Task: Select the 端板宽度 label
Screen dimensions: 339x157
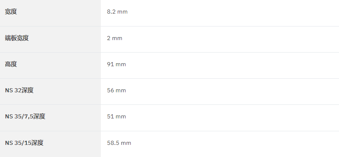Action: click(x=17, y=38)
